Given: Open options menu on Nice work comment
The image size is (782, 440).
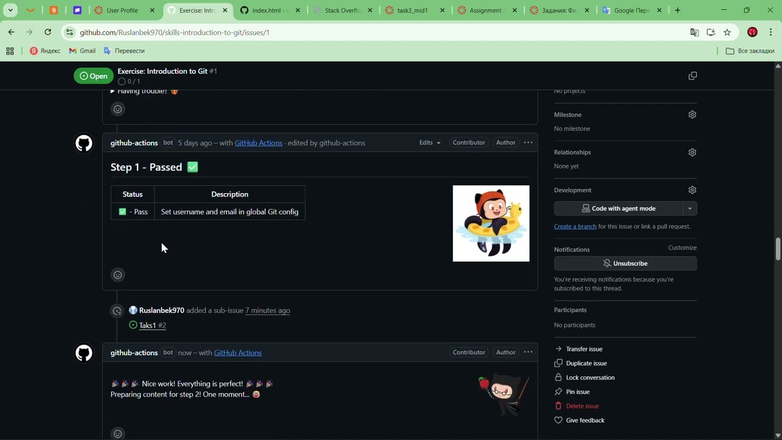Looking at the screenshot, I should point(528,352).
